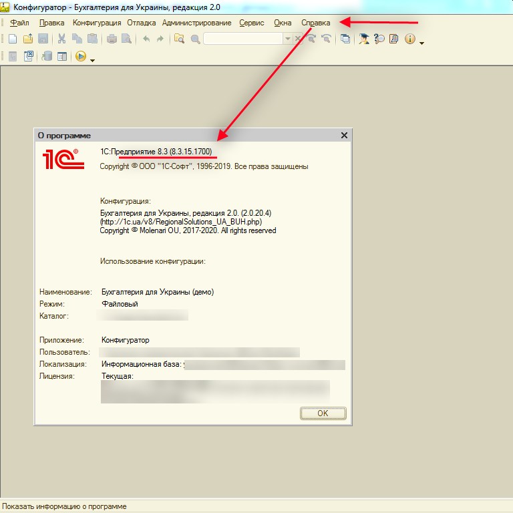Click the Paste clipboard icon

point(92,39)
